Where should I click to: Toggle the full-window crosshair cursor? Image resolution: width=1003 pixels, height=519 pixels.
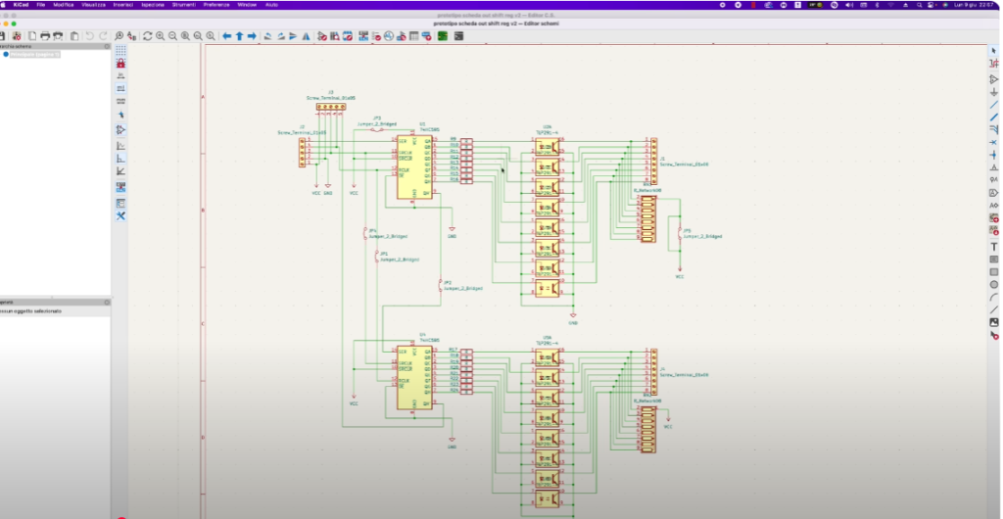tap(120, 115)
